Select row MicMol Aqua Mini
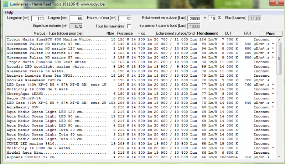The image size is (285, 164). [x=141, y=153]
